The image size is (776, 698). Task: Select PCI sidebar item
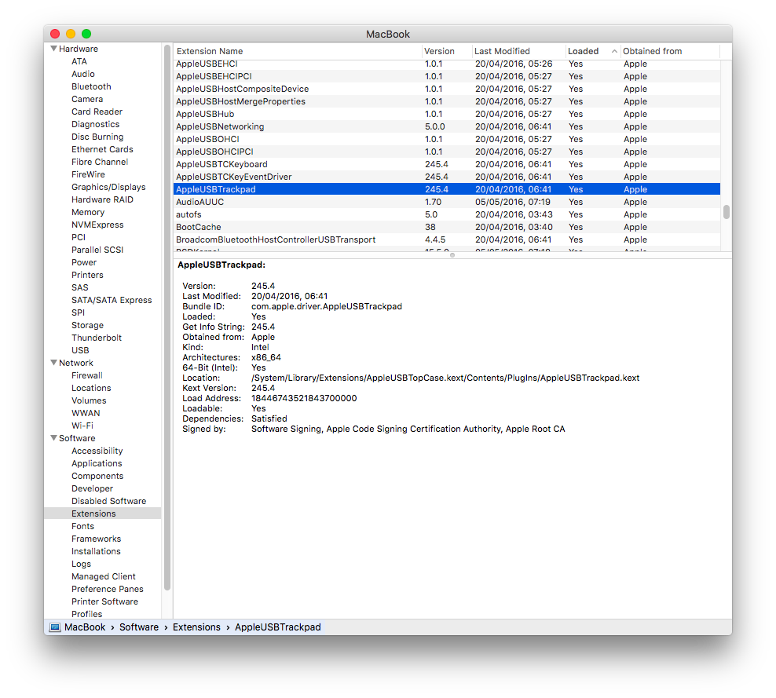point(79,237)
